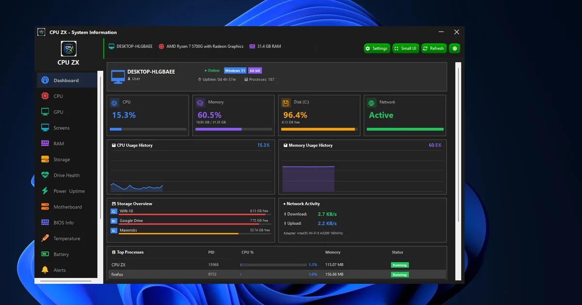This screenshot has width=582, height=305.
Task: Click the Drive Health heartbeat icon
Action: (45, 175)
